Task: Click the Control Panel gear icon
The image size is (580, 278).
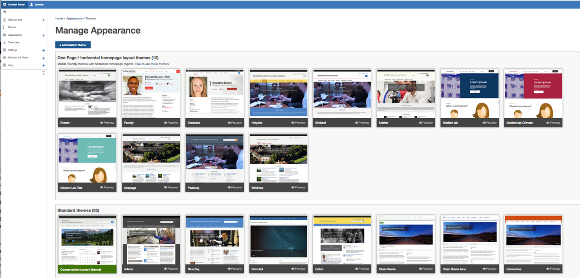Action: click(x=5, y=4)
